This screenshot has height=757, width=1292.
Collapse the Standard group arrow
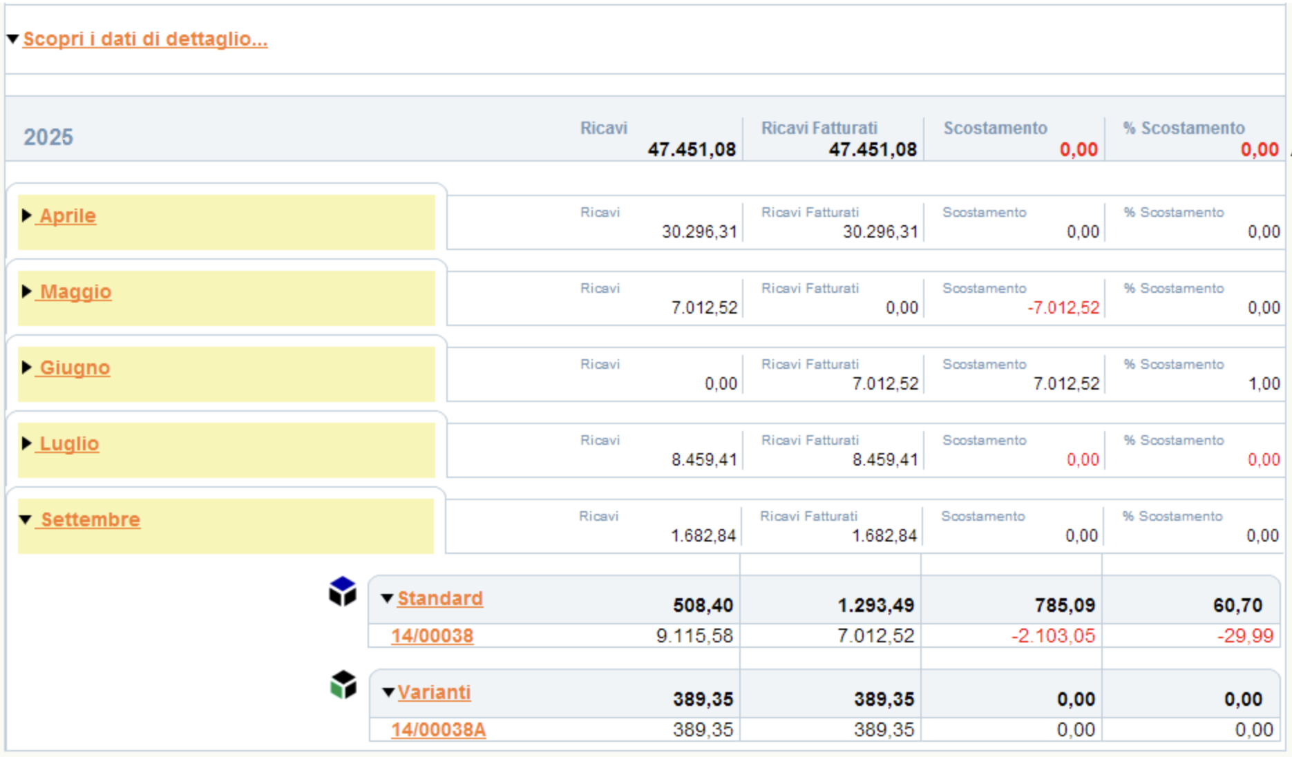(x=388, y=598)
